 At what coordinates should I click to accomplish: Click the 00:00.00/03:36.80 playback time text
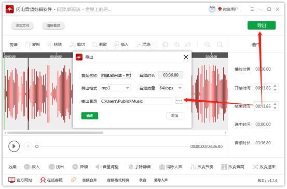point(207,146)
